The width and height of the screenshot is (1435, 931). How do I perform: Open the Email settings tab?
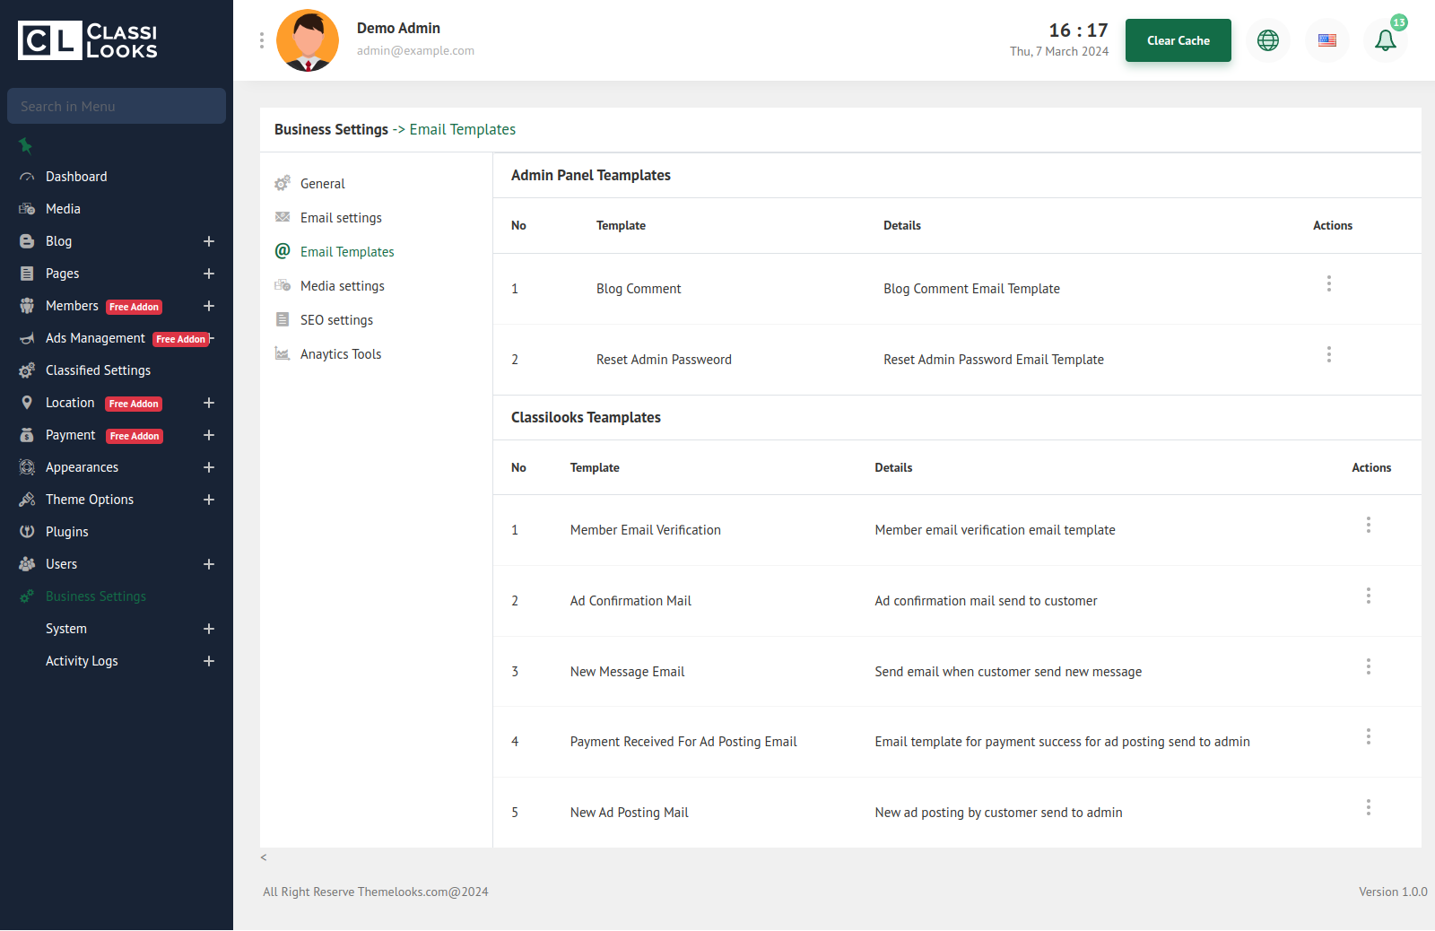pyautogui.click(x=341, y=218)
